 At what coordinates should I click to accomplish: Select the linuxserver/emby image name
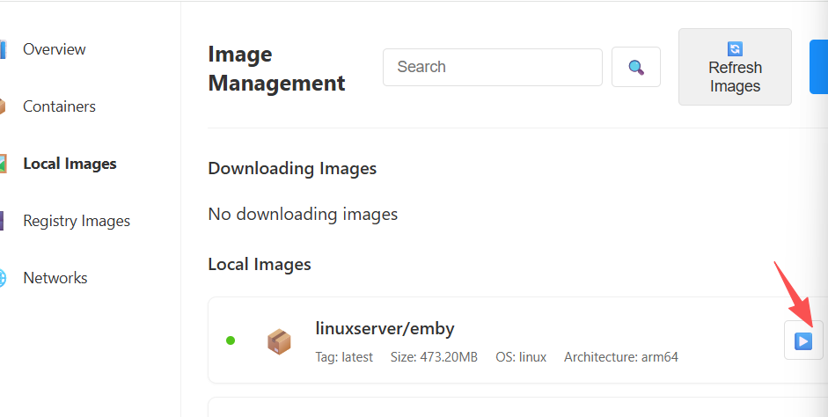385,329
